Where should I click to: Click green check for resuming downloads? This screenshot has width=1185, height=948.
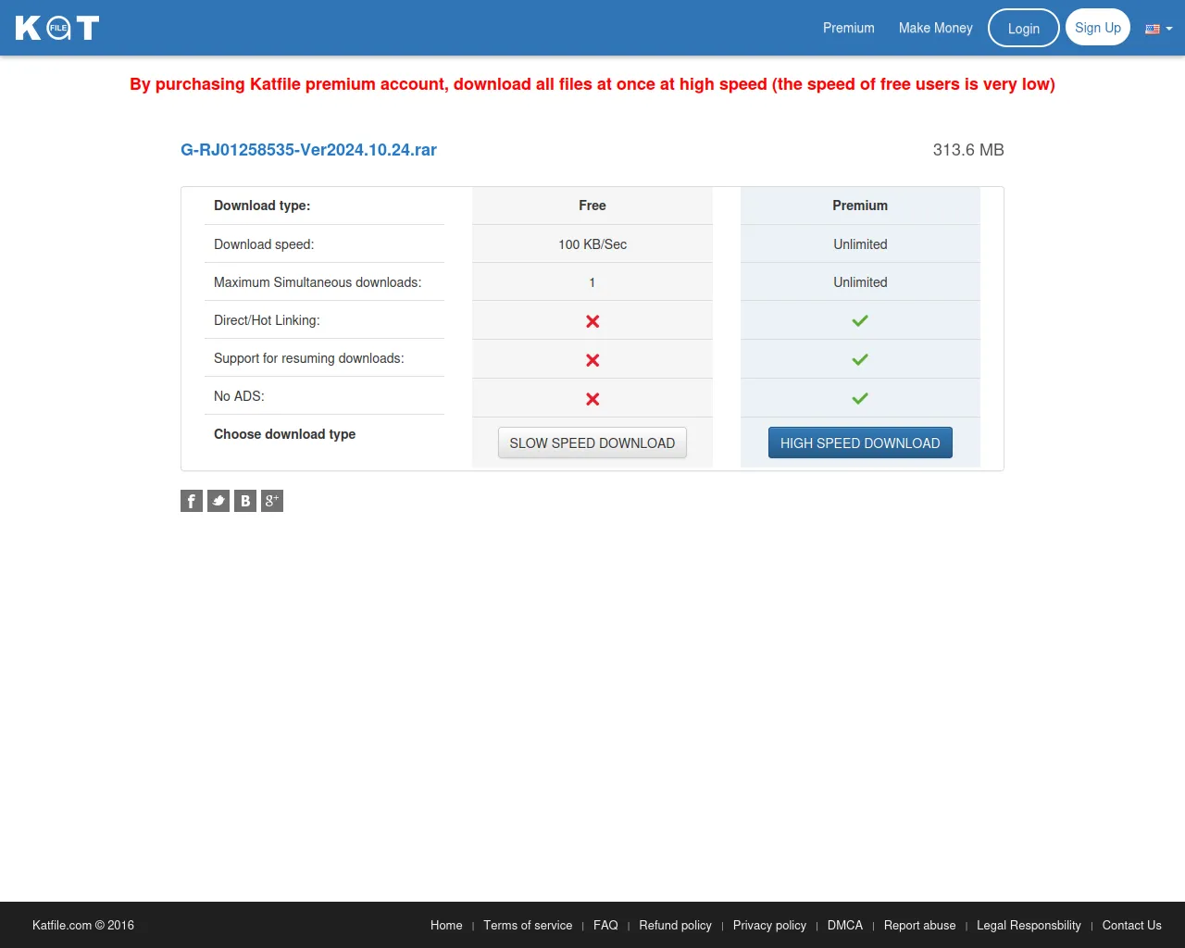(x=860, y=359)
